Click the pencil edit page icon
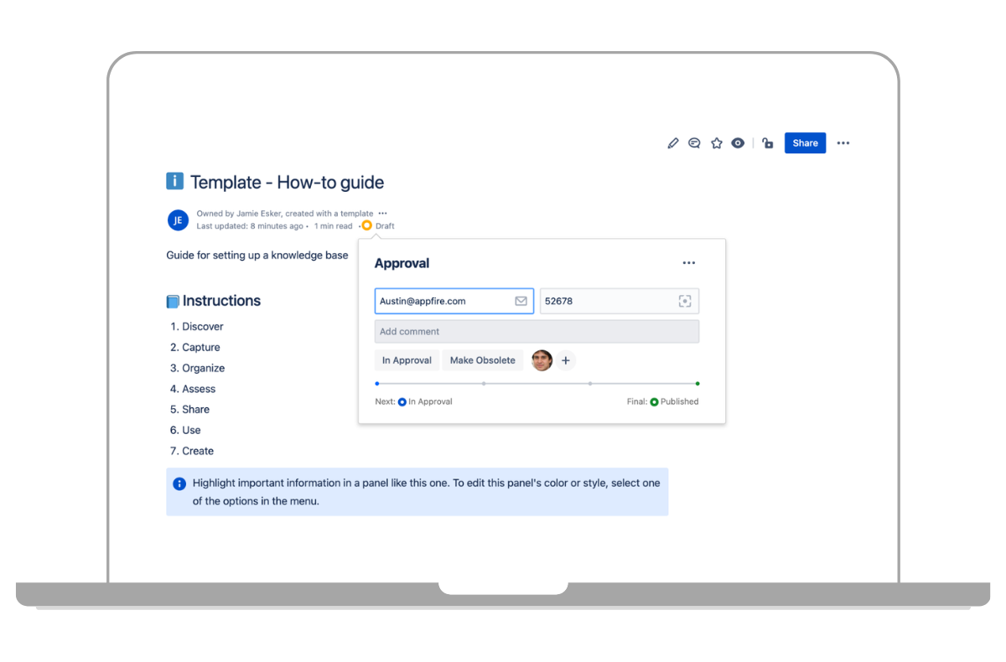 [x=672, y=143]
